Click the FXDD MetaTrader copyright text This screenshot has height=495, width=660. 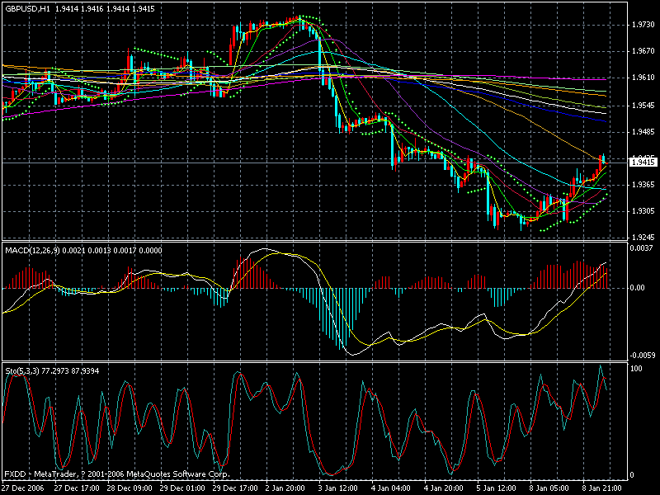point(115,475)
